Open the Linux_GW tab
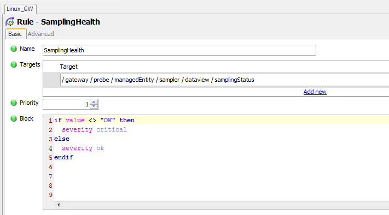 (20, 9)
